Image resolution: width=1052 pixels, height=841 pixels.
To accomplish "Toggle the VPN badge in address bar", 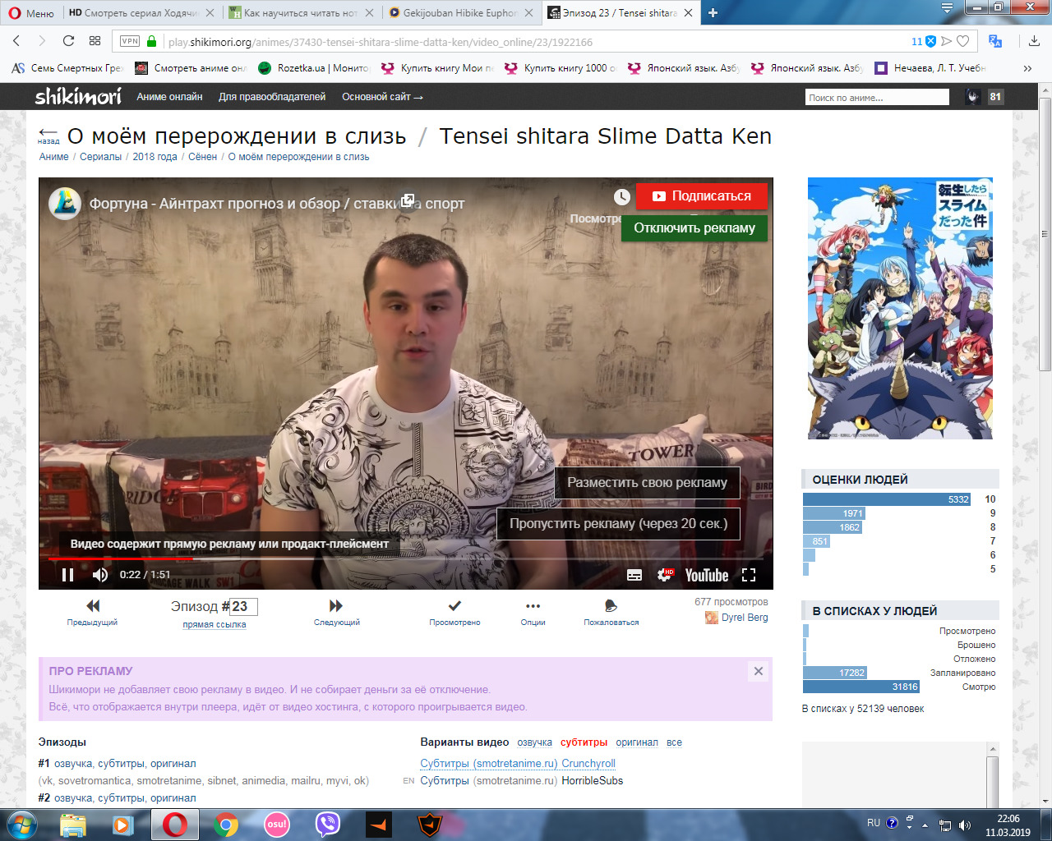I will click(x=130, y=41).
